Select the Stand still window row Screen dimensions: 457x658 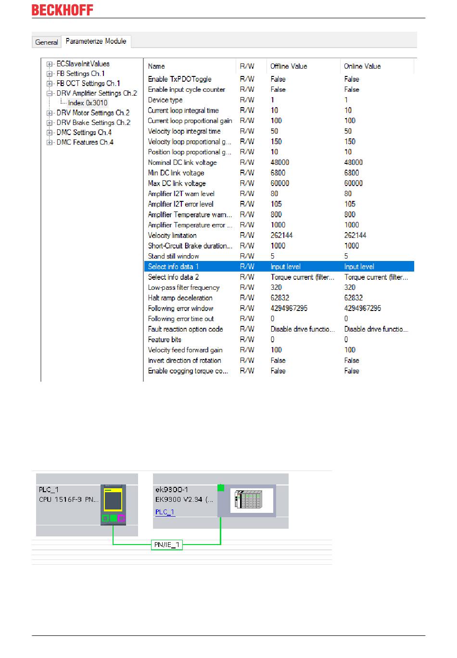(x=279, y=256)
